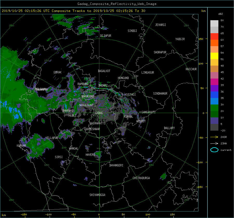Pick the dark gray 5 to -20 dBZ swatch
Viewport: 234px width, 218px height.
(x=214, y=127)
